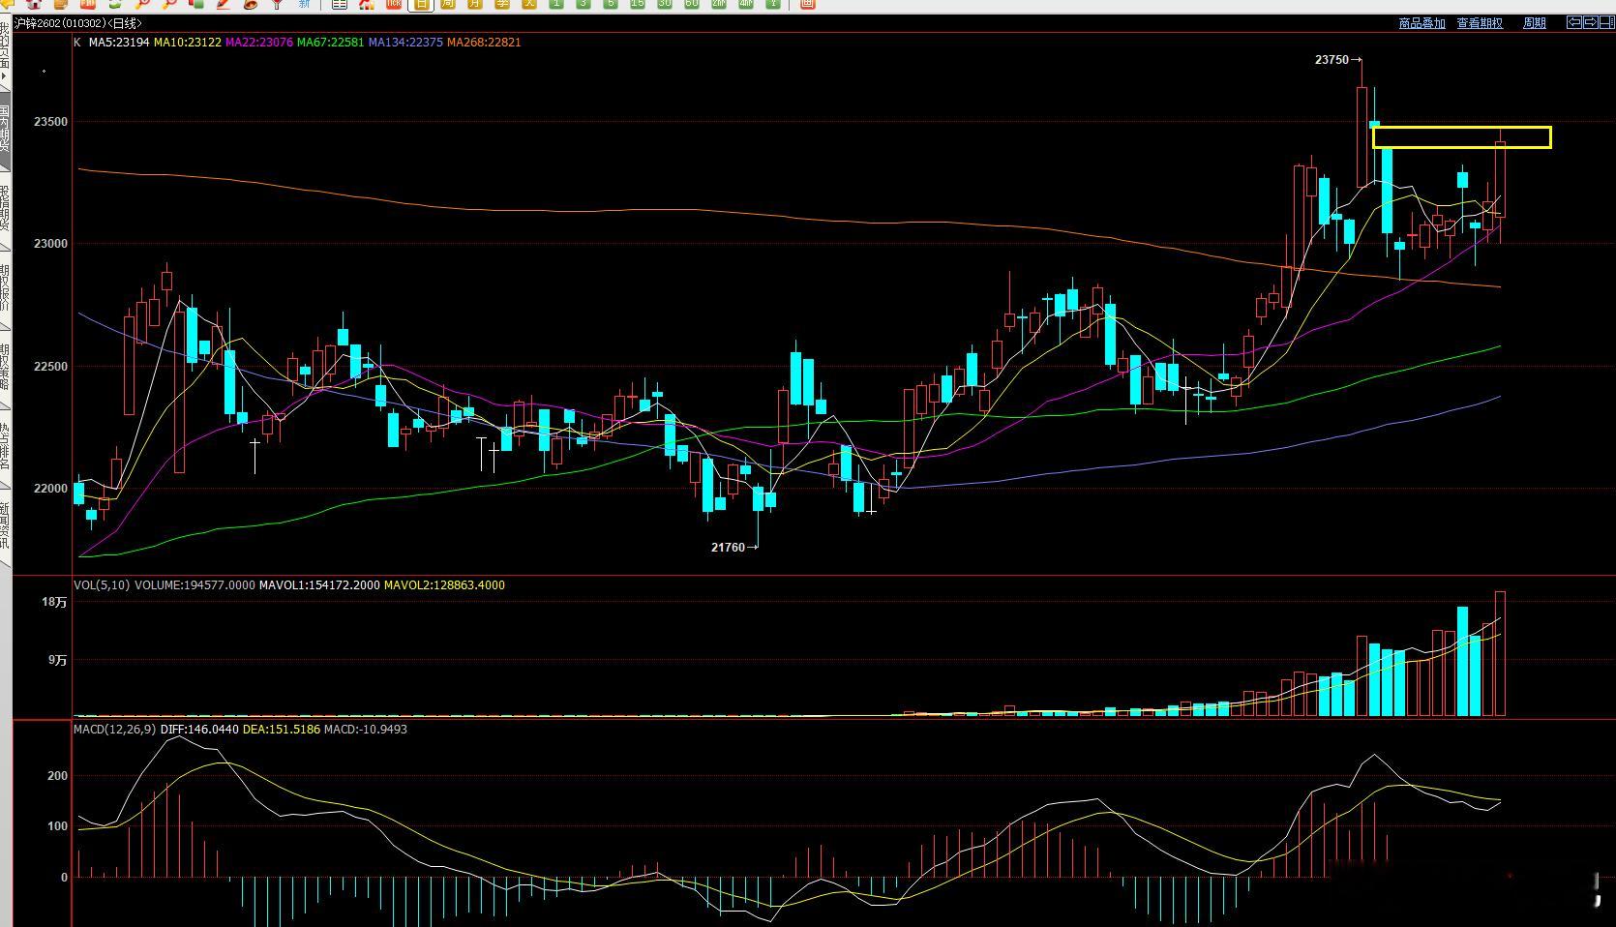Click the MACD:-10.9493 value
Viewport: 1616px width, 927px height.
point(366,730)
